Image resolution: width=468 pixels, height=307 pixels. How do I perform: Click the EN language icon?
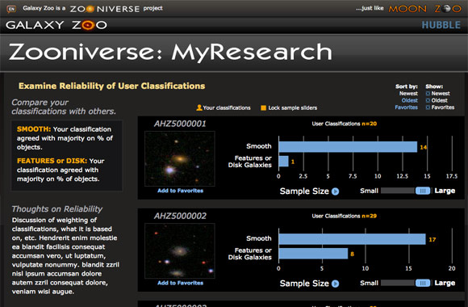[11, 9]
